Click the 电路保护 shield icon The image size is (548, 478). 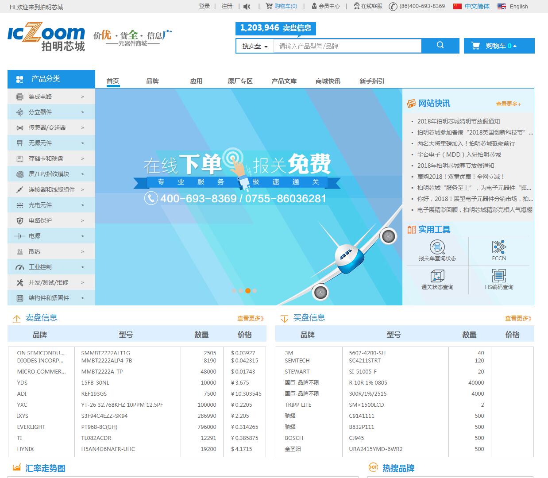[19, 220]
